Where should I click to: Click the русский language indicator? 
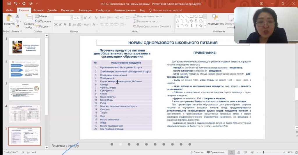coord(31,152)
